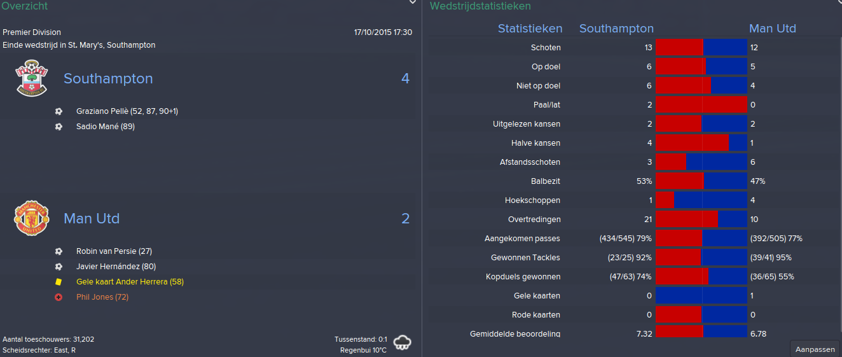
Task: Click the Southampton club crest
Action: (x=32, y=78)
